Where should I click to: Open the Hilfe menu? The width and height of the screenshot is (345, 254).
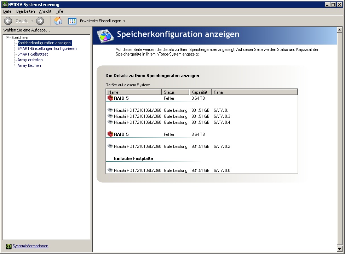59,11
